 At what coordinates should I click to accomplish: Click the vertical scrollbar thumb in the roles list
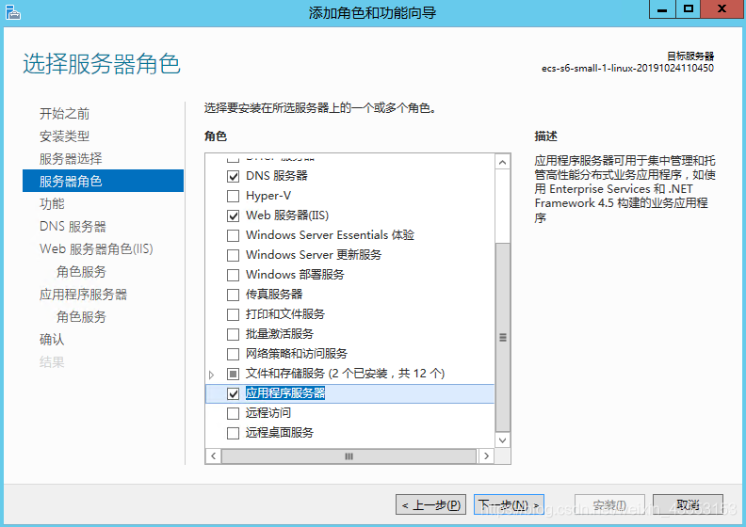(502, 338)
